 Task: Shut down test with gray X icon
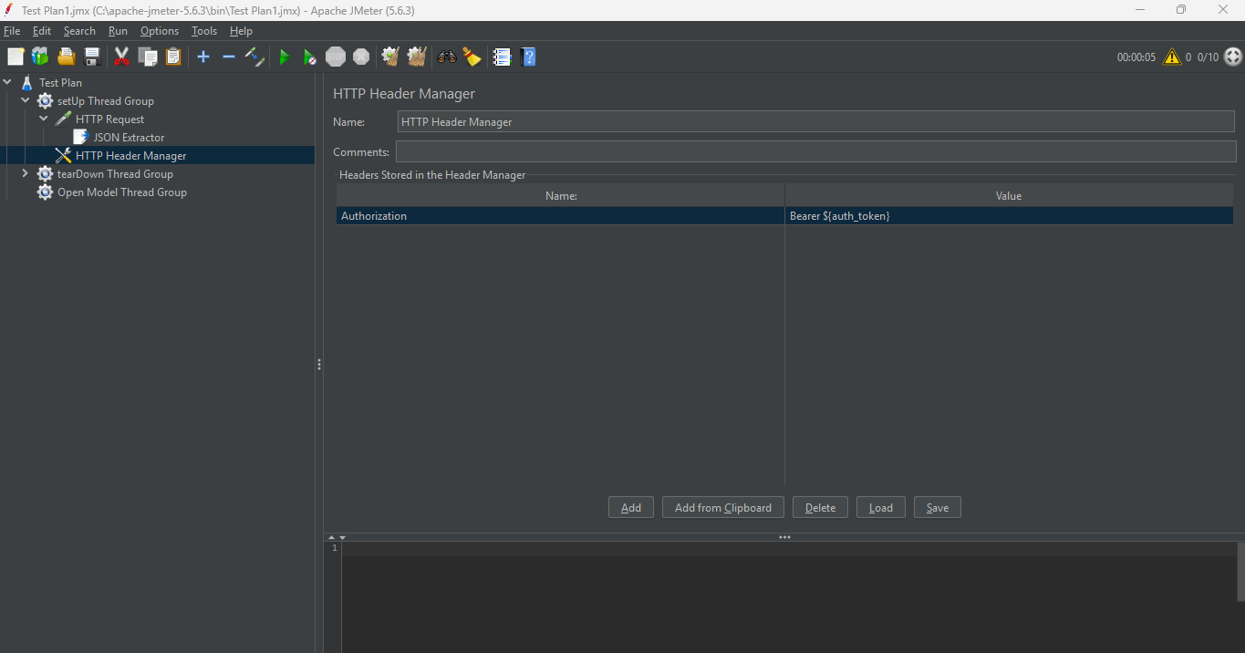coord(361,57)
